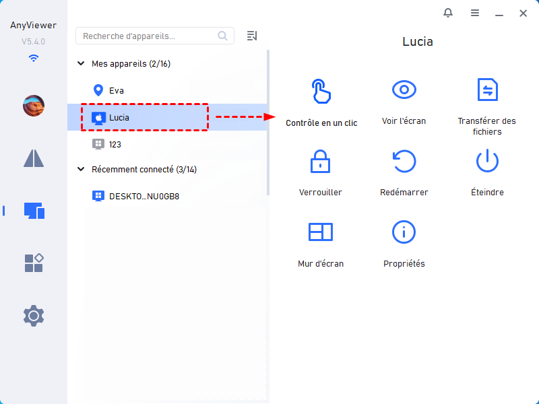
Task: Open the connect tab with sail icon
Action: [34, 158]
